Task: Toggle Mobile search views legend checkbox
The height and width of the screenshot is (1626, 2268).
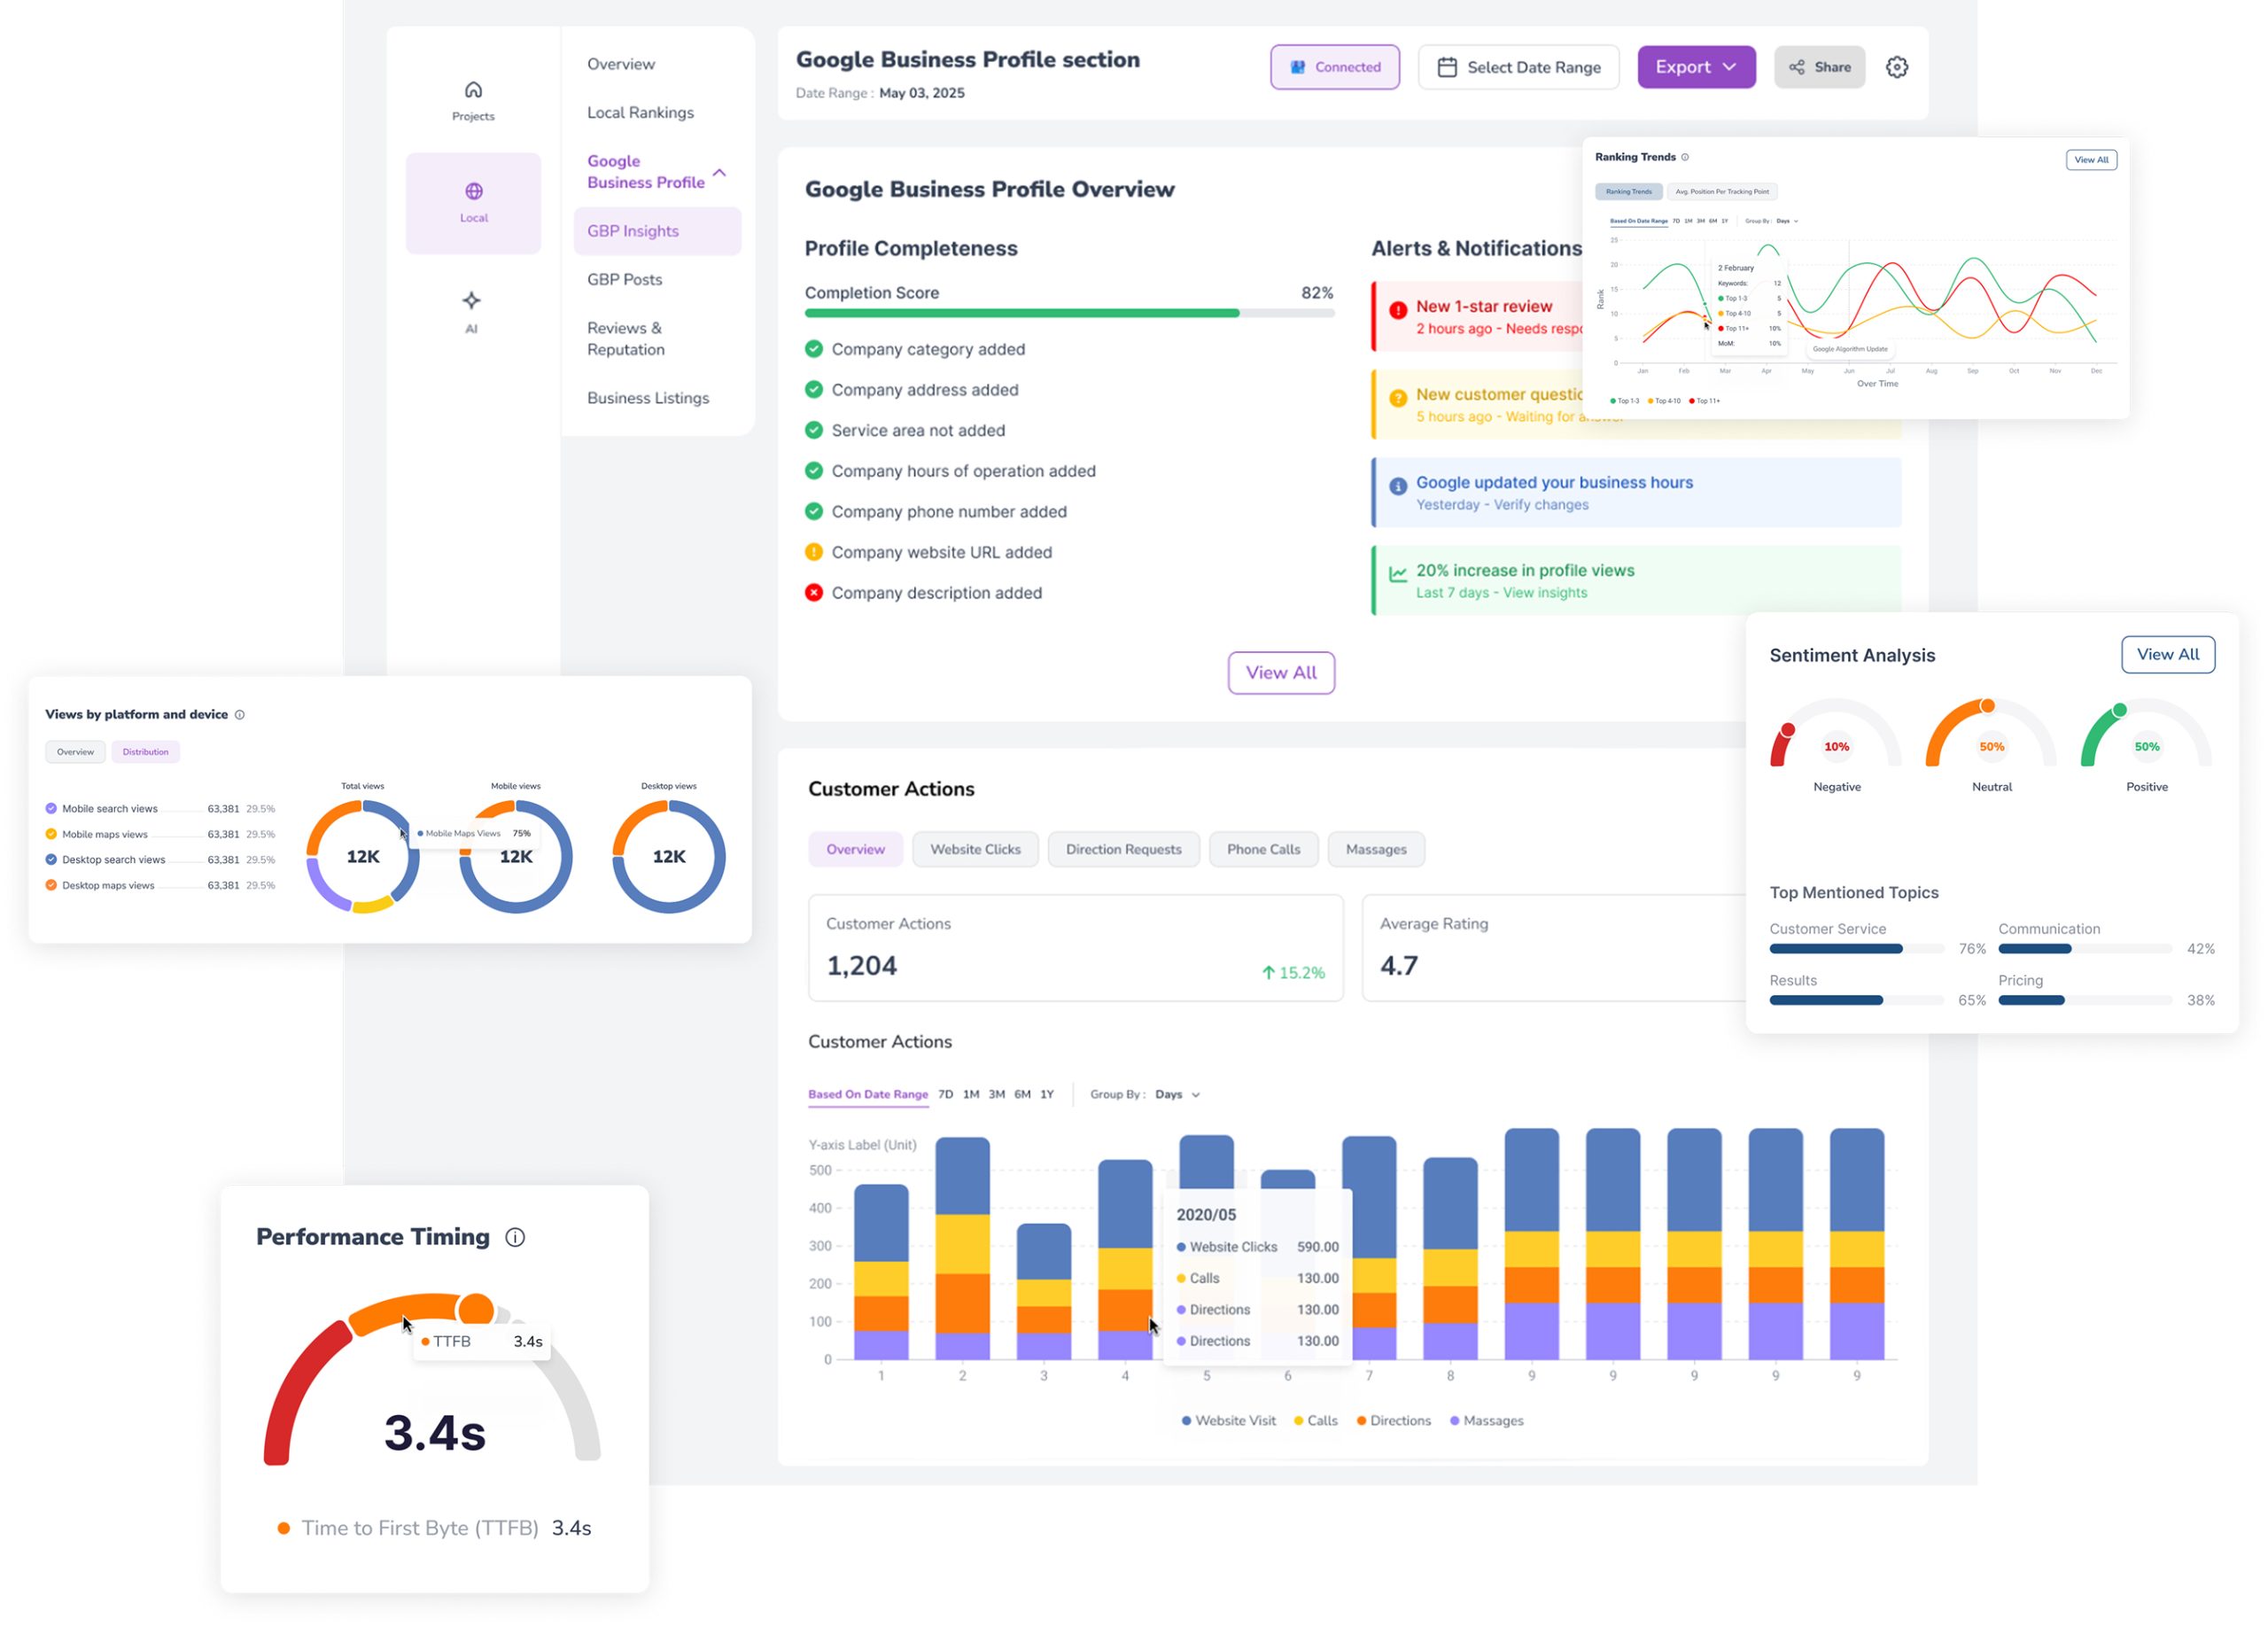Action: pyautogui.click(x=51, y=808)
